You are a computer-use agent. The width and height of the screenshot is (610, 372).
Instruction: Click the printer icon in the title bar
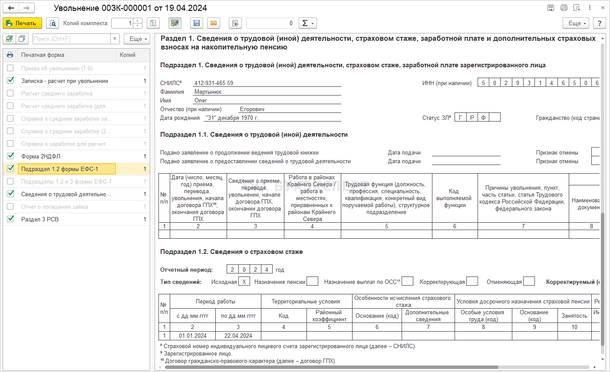(x=564, y=8)
